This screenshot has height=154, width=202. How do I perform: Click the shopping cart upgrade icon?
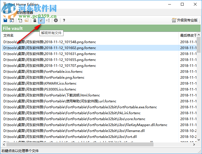pyautogui.click(x=174, y=20)
